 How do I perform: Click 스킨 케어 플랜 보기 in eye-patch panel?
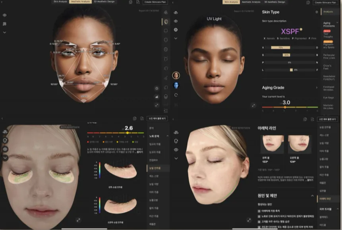pyautogui.click(x=157, y=118)
